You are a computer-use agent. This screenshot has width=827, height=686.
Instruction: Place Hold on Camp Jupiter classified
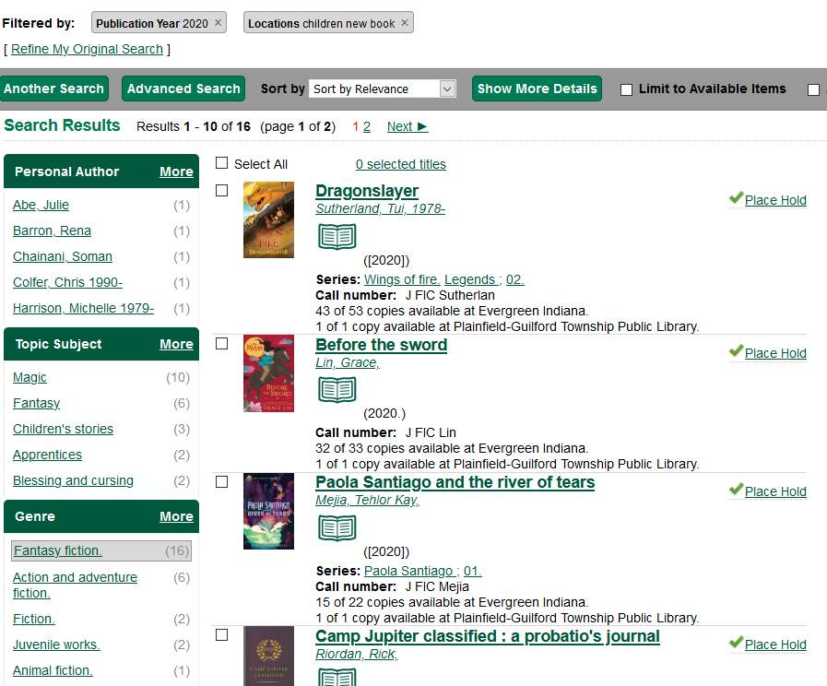coord(775,645)
